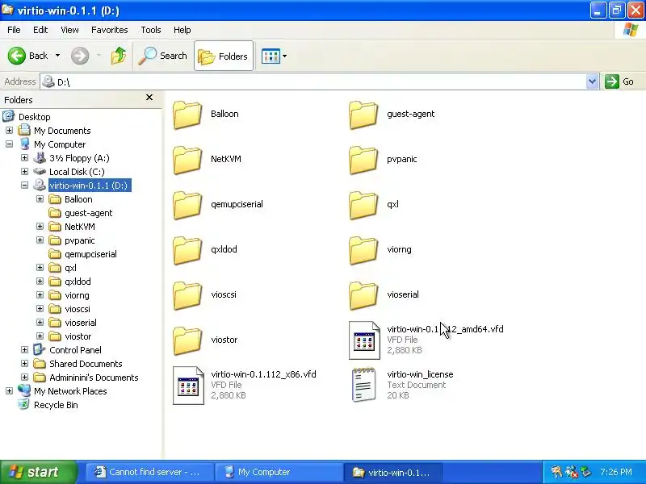Image resolution: width=646 pixels, height=484 pixels.
Task: Click the tray icon with red X
Action: [x=571, y=472]
